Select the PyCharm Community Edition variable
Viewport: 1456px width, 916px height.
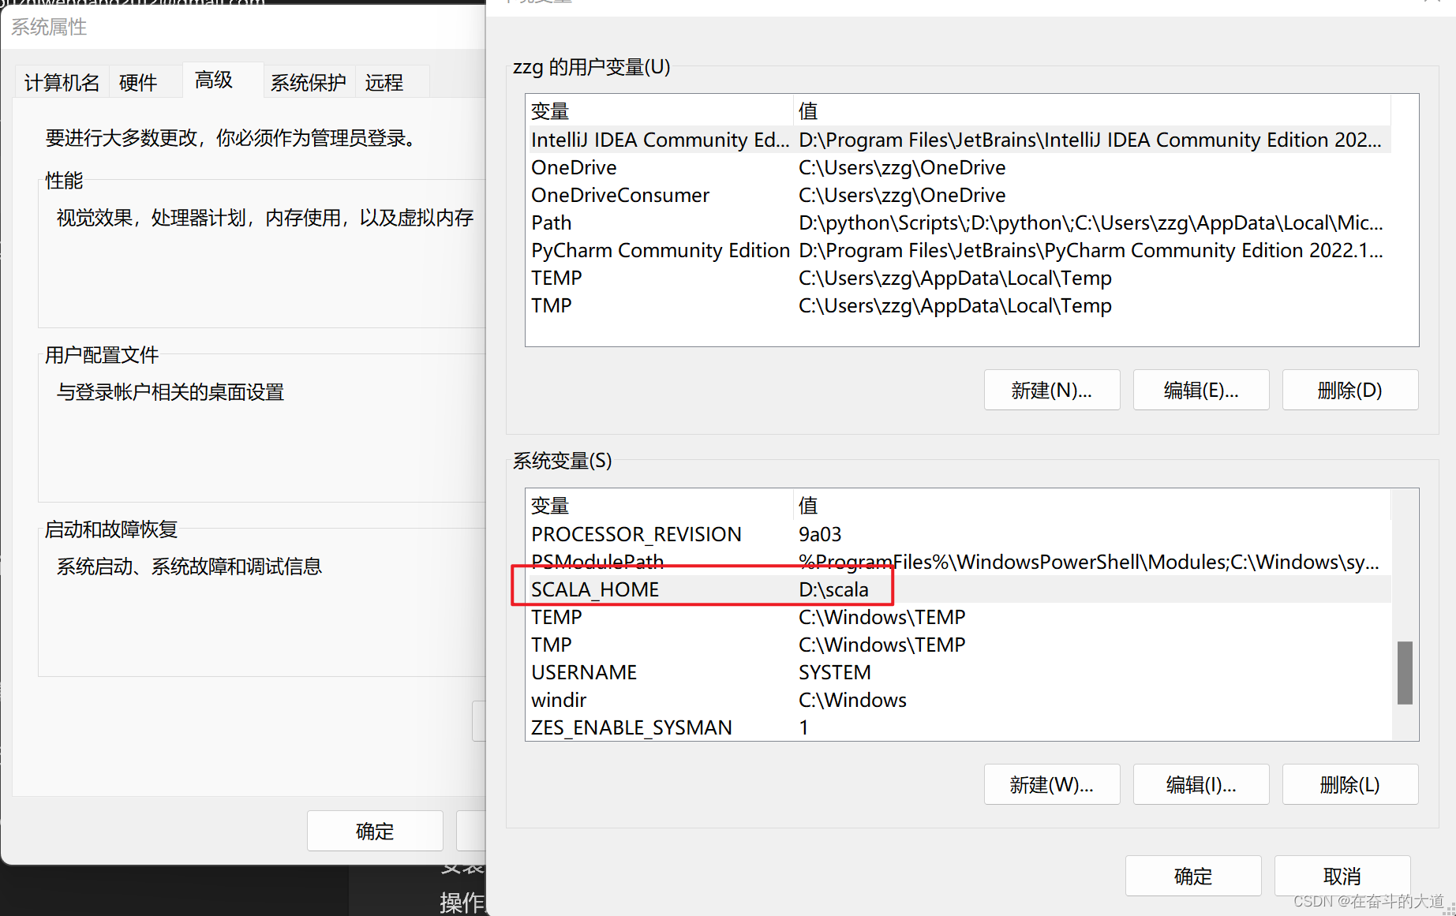click(x=710, y=250)
